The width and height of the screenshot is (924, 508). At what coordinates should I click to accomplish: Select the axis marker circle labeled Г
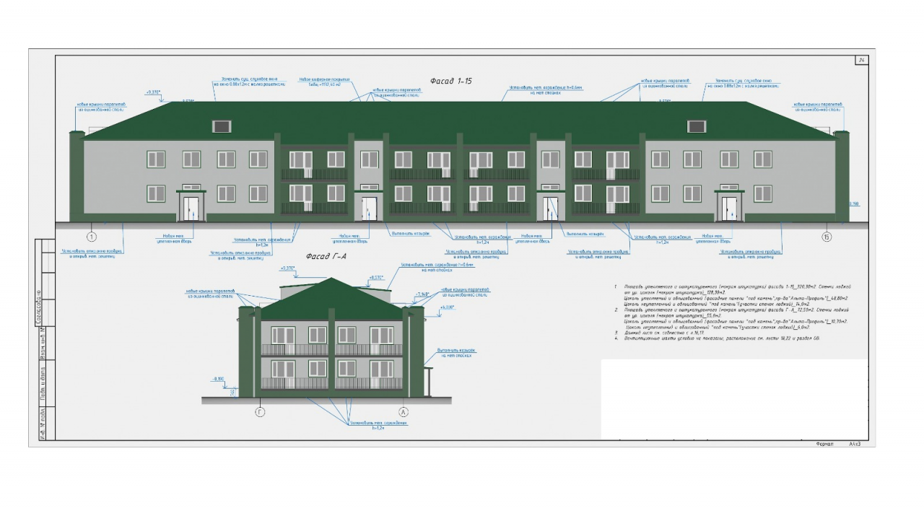pos(261,412)
